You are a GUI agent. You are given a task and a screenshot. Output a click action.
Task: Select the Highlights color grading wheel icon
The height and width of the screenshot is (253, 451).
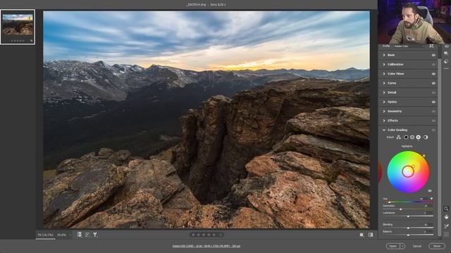pos(418,138)
